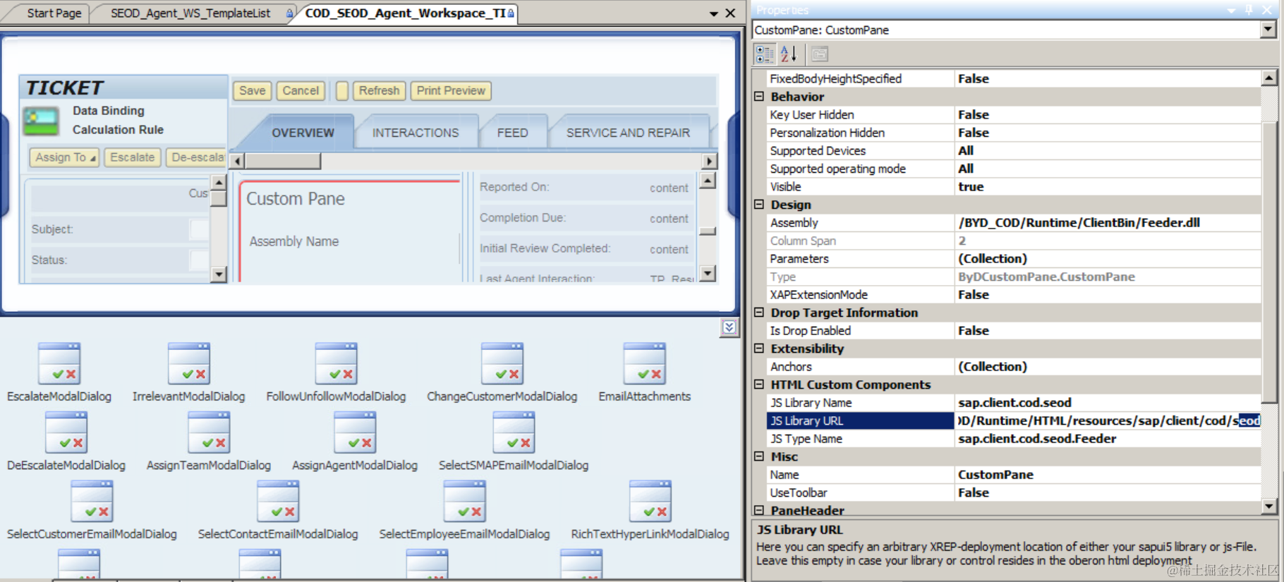
Task: Click the Escalate button
Action: pyautogui.click(x=132, y=157)
